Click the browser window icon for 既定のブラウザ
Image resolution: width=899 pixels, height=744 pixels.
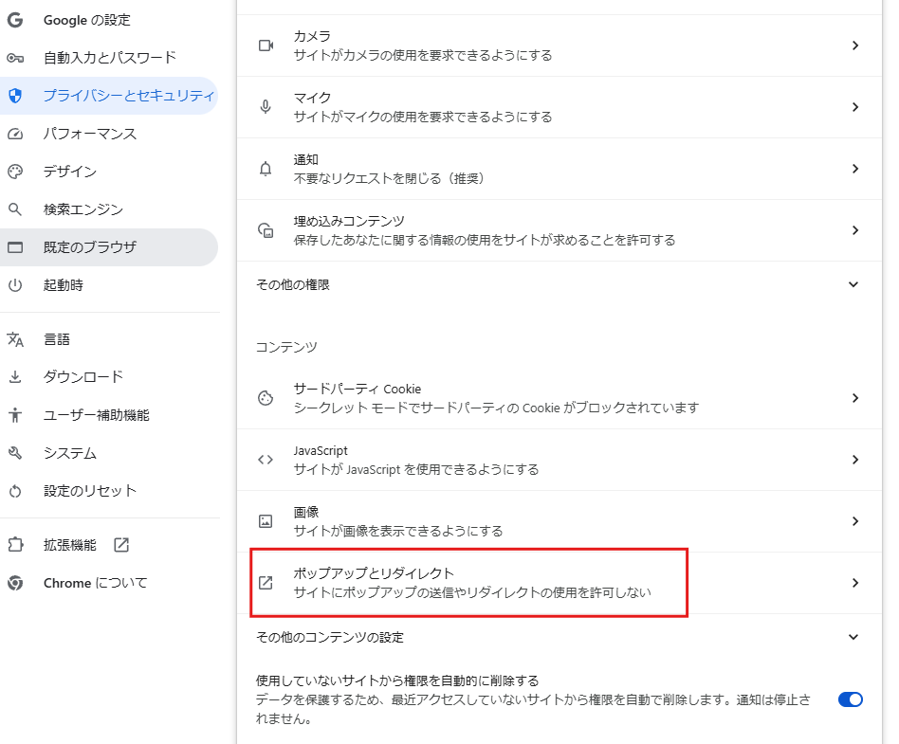[15, 247]
